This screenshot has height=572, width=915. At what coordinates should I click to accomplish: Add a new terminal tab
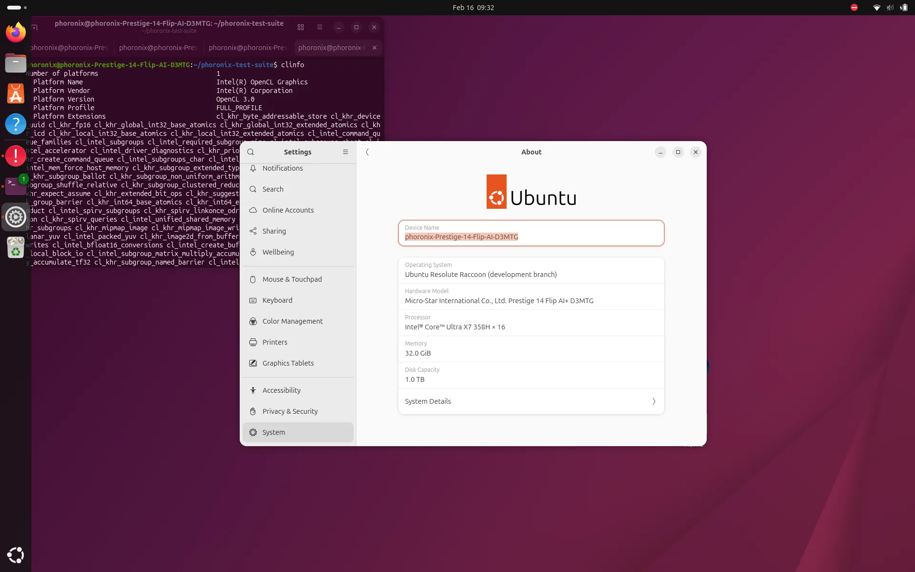[34, 27]
